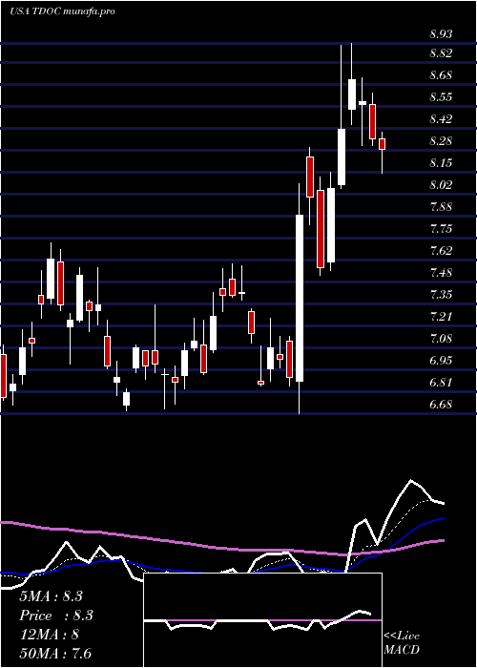Click the 6.95 price axis label
477x668 pixels.
(441, 360)
